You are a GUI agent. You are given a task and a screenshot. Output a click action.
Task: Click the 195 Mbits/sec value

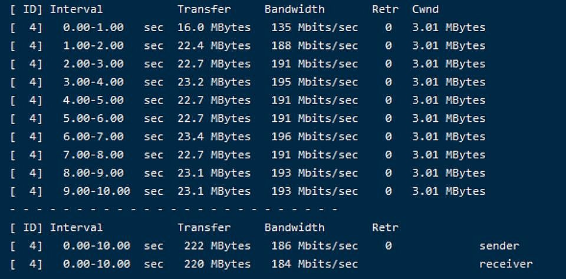pyautogui.click(x=314, y=82)
